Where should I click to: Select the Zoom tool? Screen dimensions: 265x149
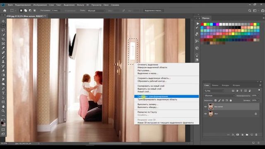click(x=3, y=111)
